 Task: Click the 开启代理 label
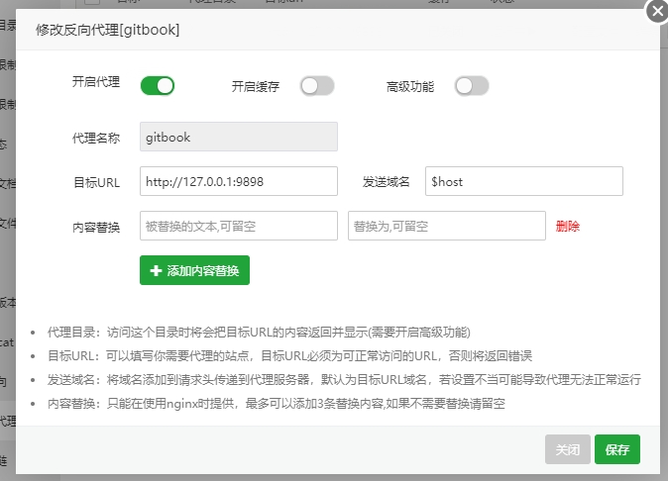(96, 82)
